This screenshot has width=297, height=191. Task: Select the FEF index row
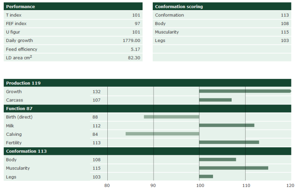pyautogui.click(x=73, y=23)
